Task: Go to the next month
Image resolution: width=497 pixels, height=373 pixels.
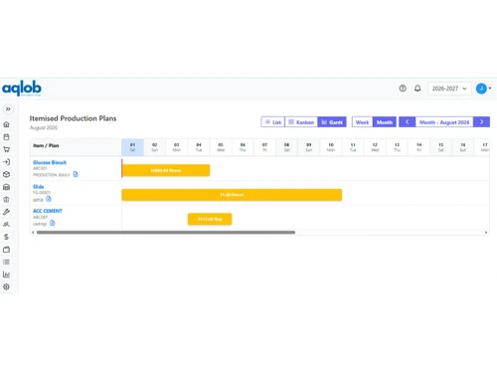Action: click(482, 122)
